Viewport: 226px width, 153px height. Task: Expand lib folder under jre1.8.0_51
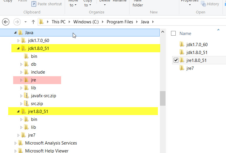(21, 127)
